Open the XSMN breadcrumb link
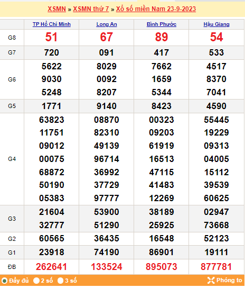The width and height of the screenshot is (245, 288). click(x=56, y=9)
